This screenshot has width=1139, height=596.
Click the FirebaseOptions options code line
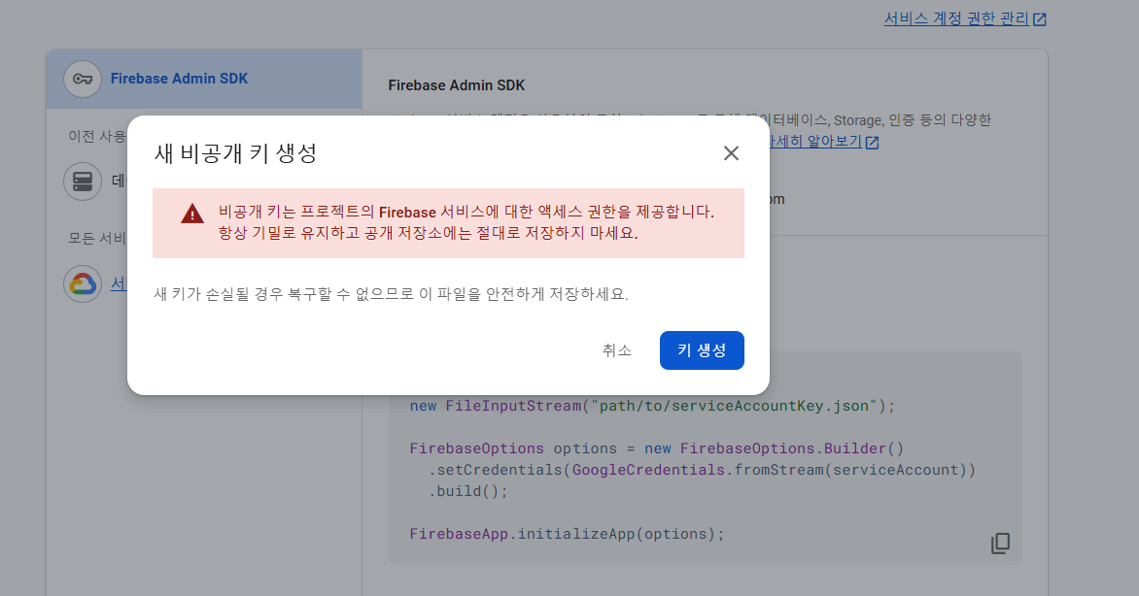coord(656,448)
